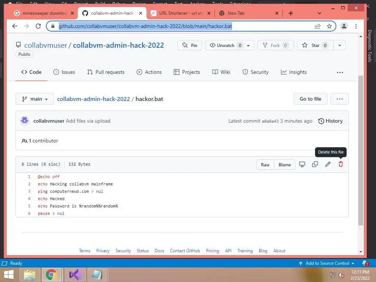
Task: Switch to the New Tab tab
Action: [x=248, y=13]
